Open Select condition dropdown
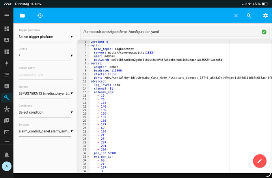The width and height of the screenshot is (272, 178). point(46,112)
